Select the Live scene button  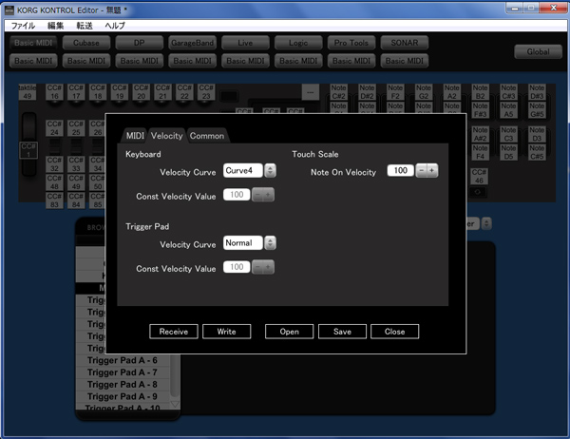pyautogui.click(x=245, y=43)
